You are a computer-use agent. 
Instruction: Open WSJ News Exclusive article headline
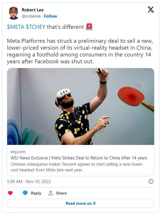[x=79, y=158]
